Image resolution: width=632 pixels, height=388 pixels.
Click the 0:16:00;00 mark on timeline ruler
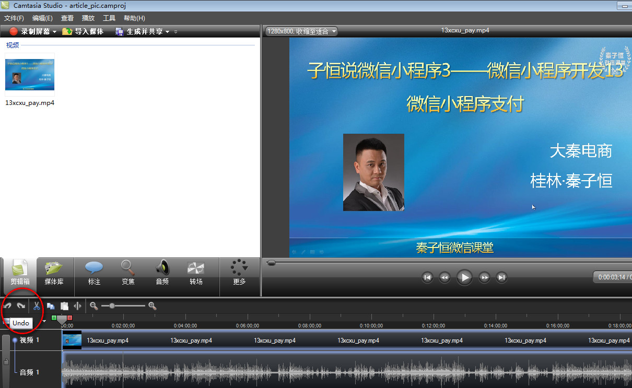pyautogui.click(x=557, y=325)
